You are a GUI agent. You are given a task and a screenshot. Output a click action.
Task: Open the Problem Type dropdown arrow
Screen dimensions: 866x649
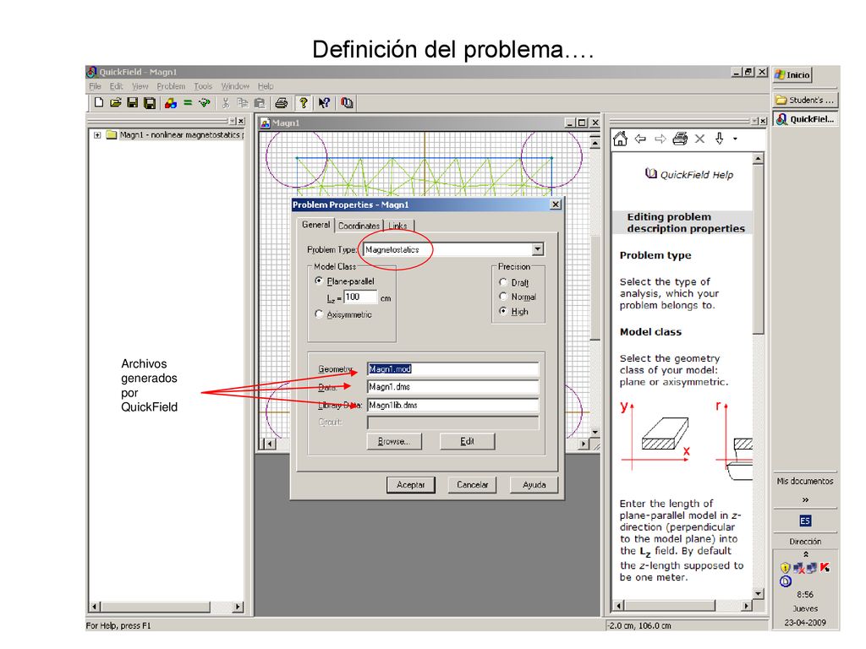click(537, 249)
